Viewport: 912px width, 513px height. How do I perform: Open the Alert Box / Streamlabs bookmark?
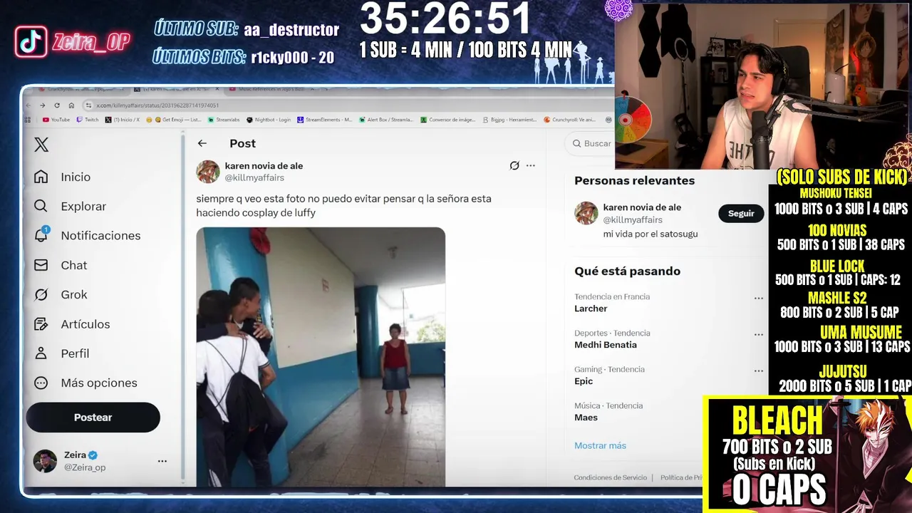[x=386, y=120]
